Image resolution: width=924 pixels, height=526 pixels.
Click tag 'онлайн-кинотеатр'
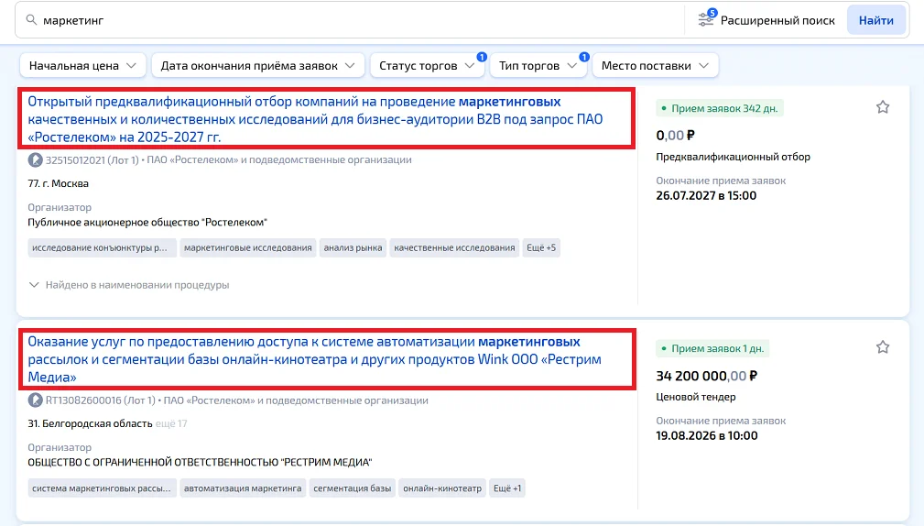pos(442,488)
